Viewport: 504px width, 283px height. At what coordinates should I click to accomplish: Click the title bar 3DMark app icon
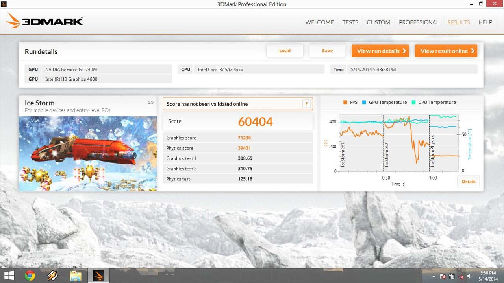(x=3, y=4)
